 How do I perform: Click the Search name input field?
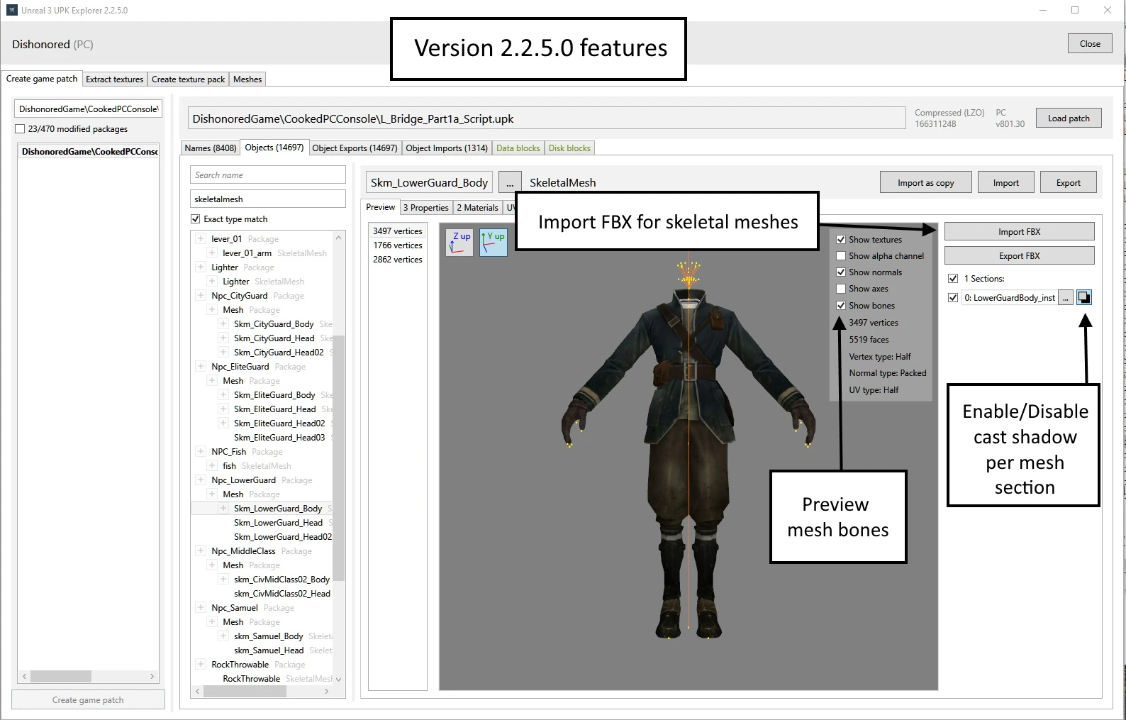(267, 175)
